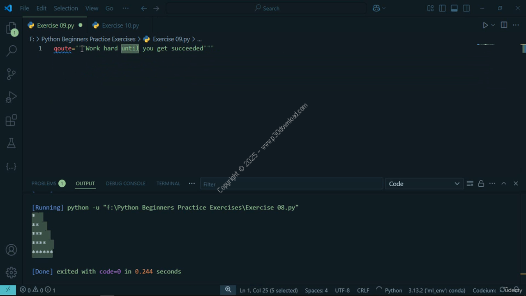Switch to the PROBLEMS panel tab

(48, 183)
